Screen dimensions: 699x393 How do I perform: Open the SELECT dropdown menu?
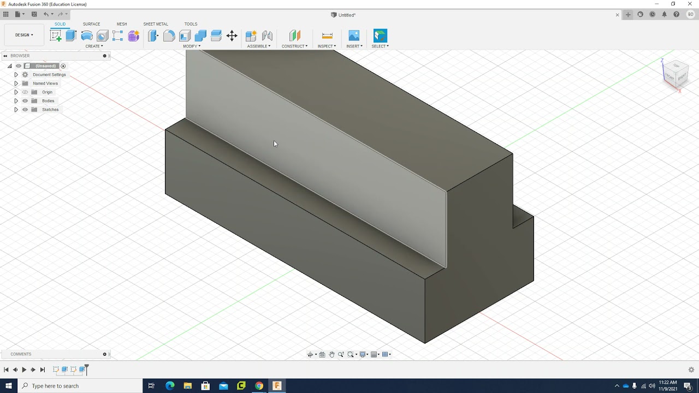coord(380,46)
